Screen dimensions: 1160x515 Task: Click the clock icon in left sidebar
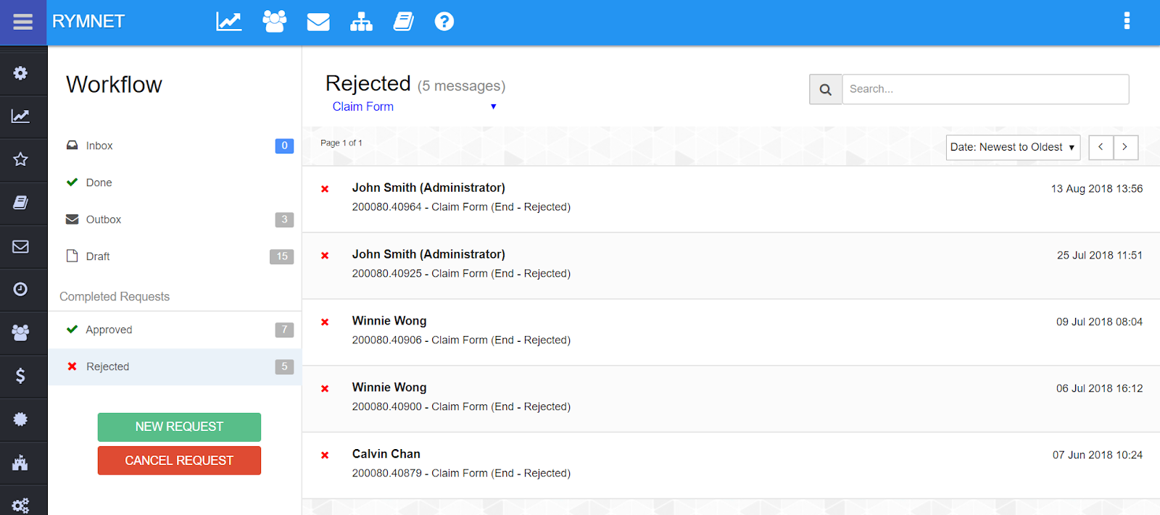pyautogui.click(x=20, y=289)
